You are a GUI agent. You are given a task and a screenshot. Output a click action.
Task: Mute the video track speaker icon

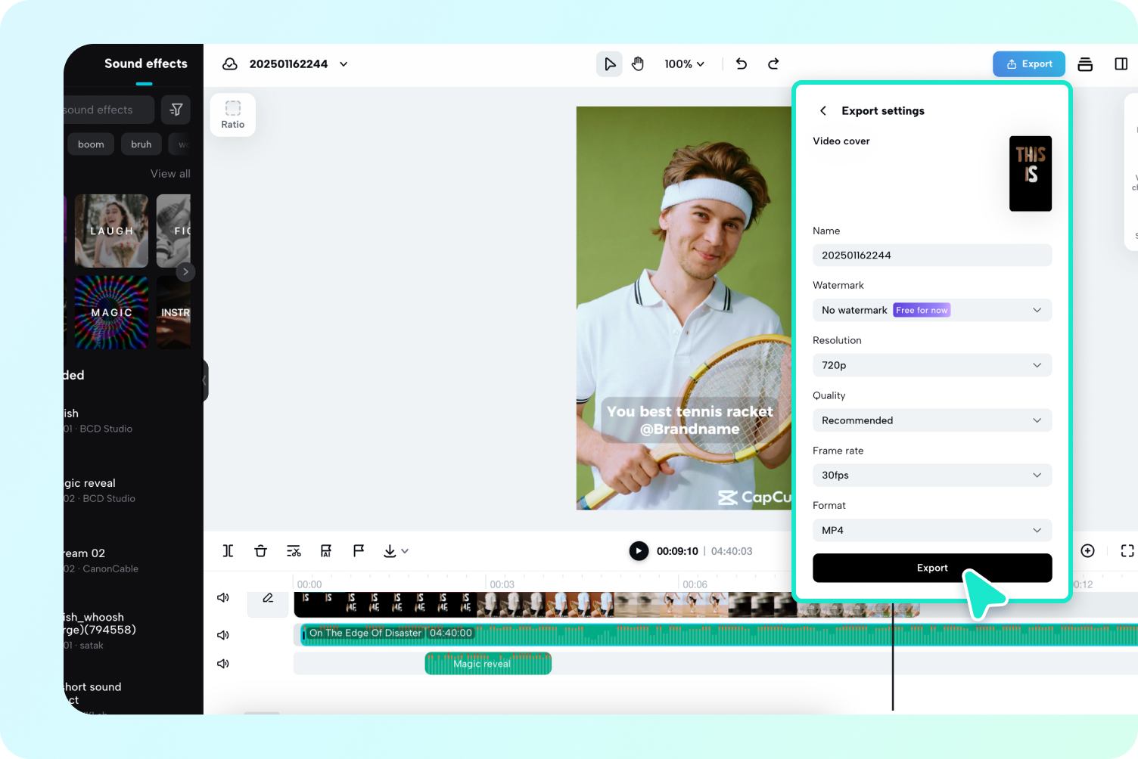[222, 597]
